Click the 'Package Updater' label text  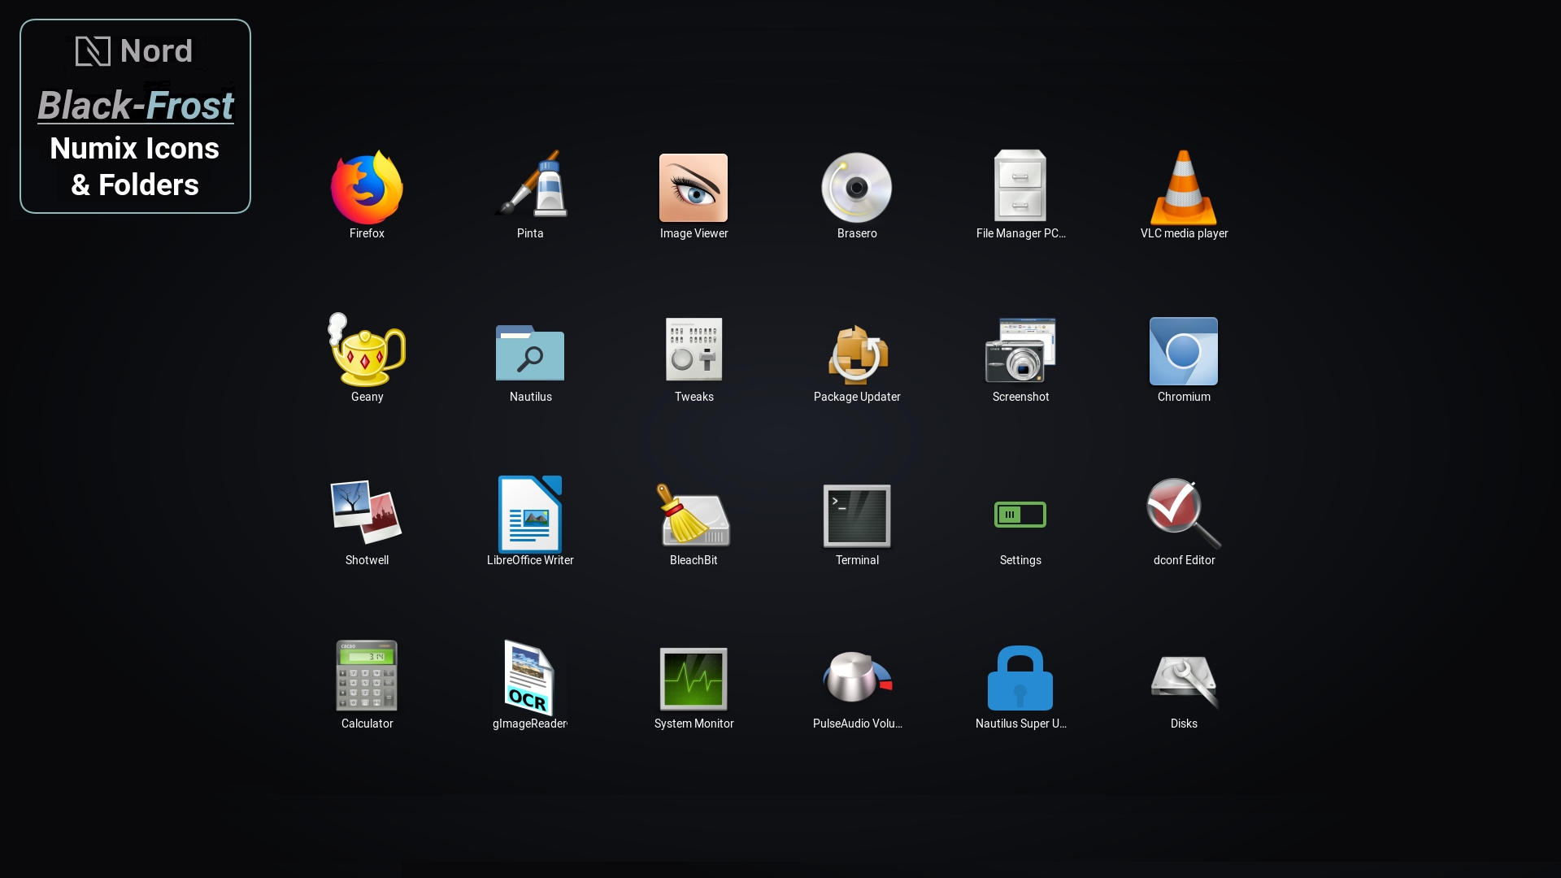coord(857,397)
